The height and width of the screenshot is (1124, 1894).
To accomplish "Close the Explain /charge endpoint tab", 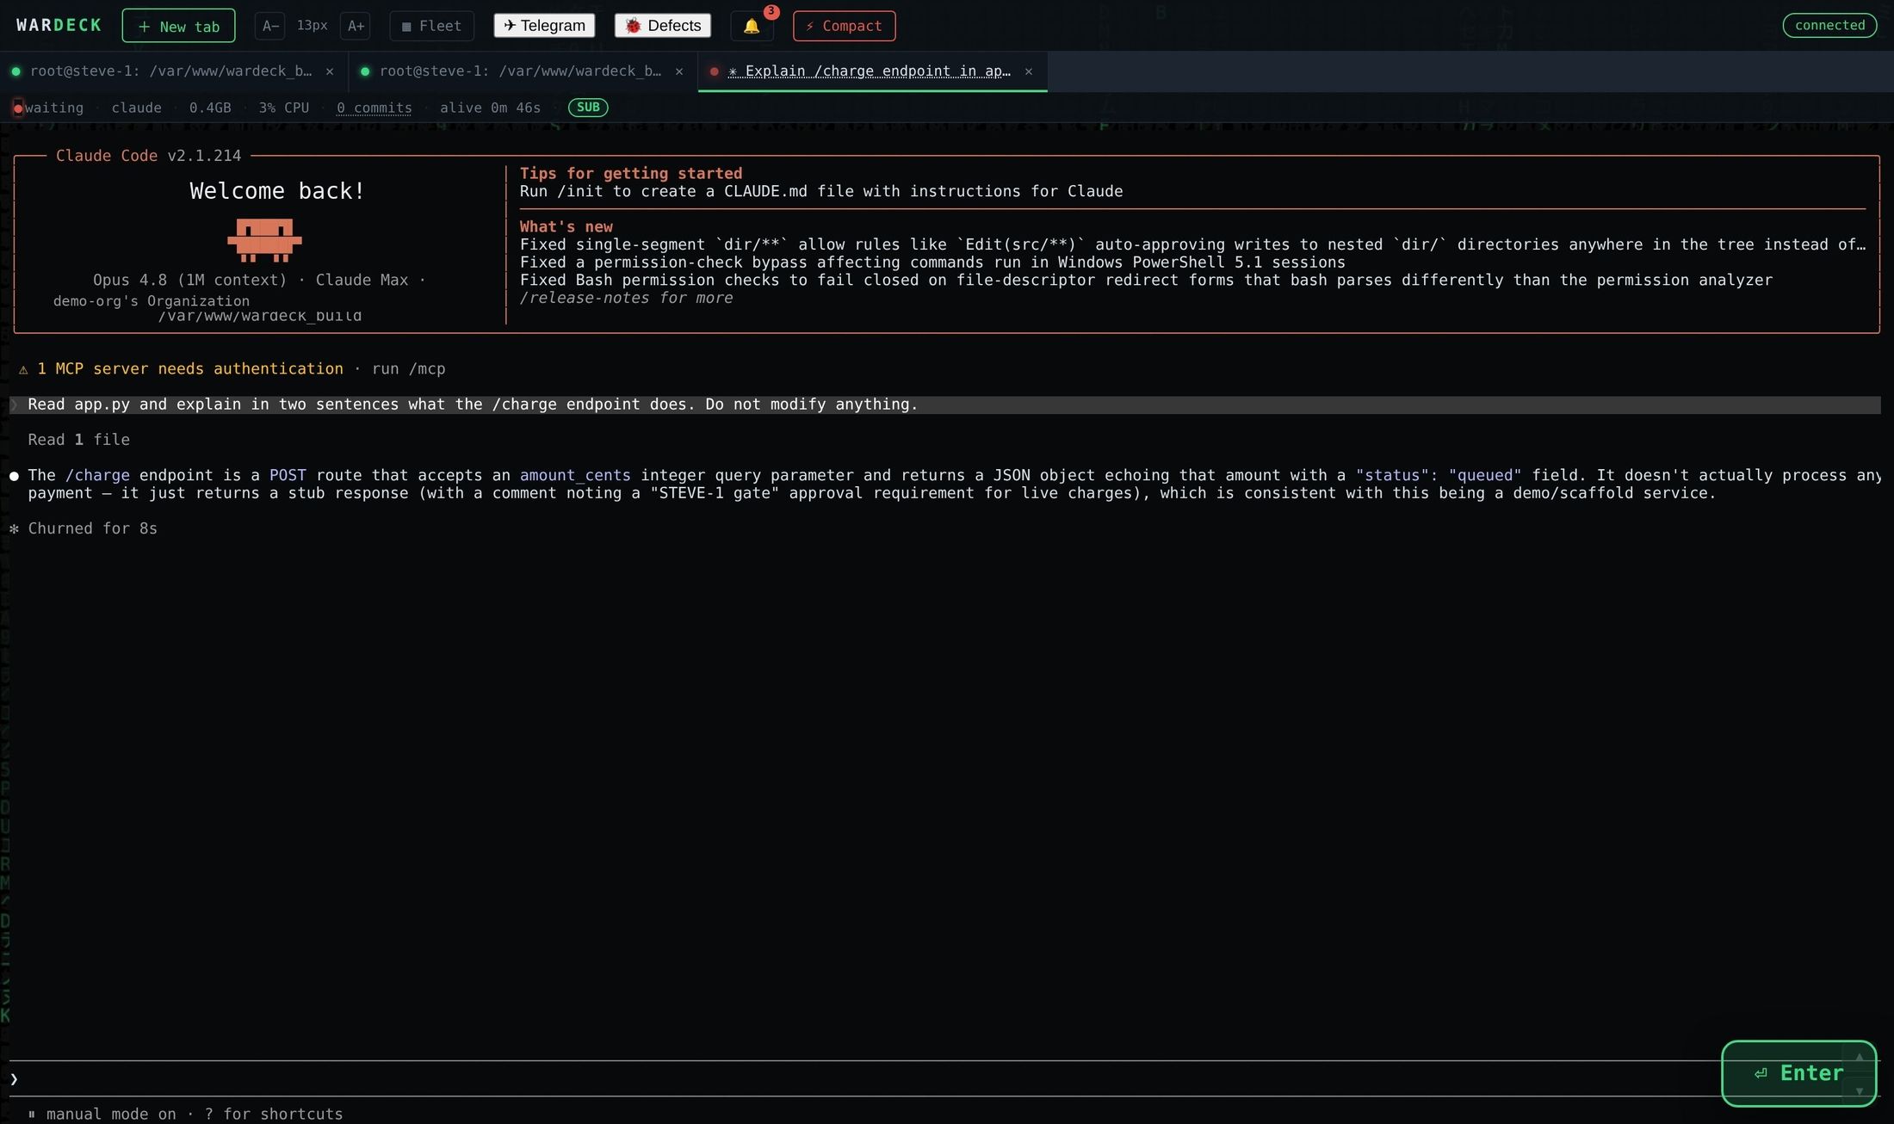I will click(1029, 71).
